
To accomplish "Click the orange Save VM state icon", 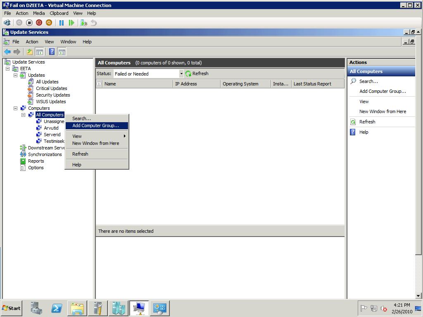I will tap(49, 23).
